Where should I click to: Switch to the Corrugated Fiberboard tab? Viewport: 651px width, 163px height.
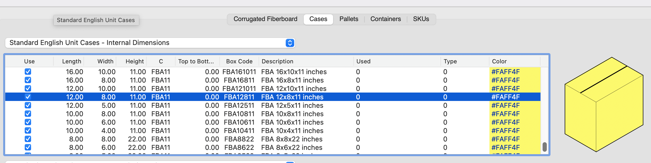pyautogui.click(x=265, y=19)
